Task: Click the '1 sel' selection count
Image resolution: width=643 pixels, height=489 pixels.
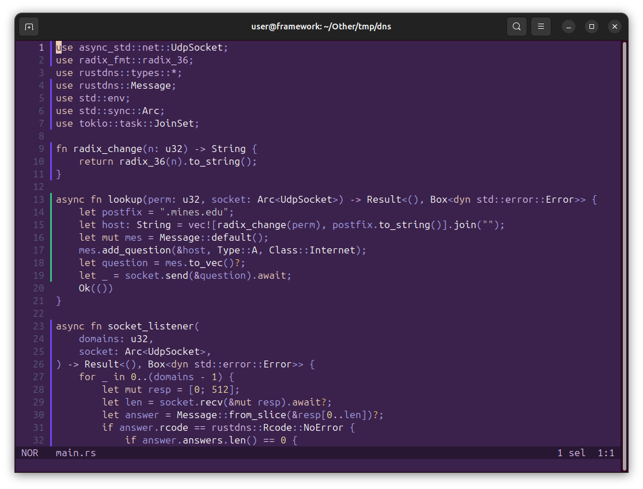Action: [x=571, y=453]
